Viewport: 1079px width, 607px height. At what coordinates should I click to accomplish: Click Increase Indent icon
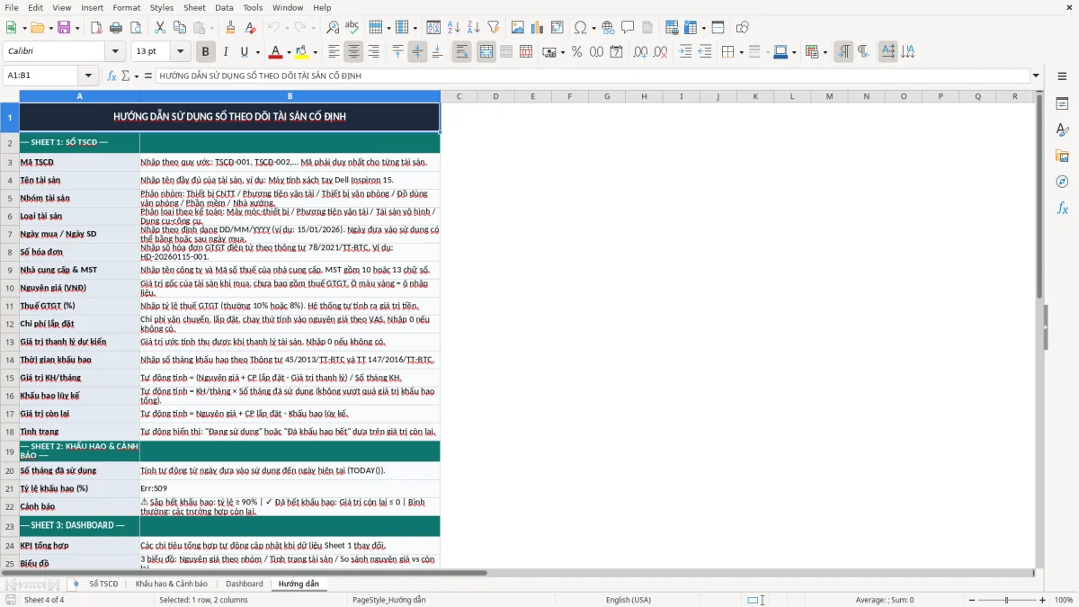tap(685, 52)
